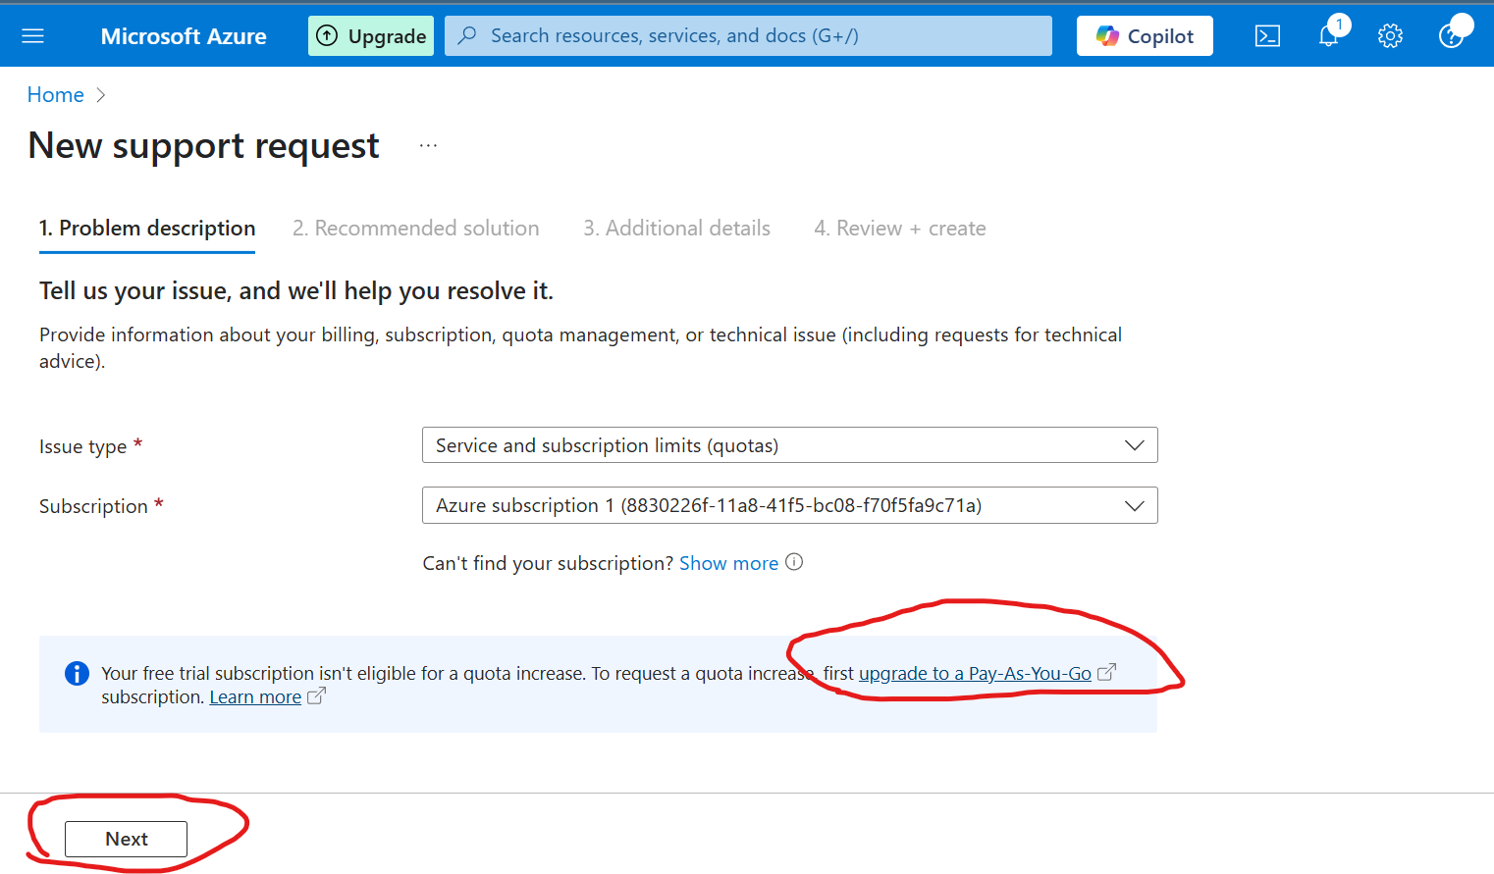Select the Recommended solution tab

[416, 229]
